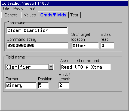129x111 pixels.
Task: Select the Cmds/Fields tab
Action: [x=53, y=15]
